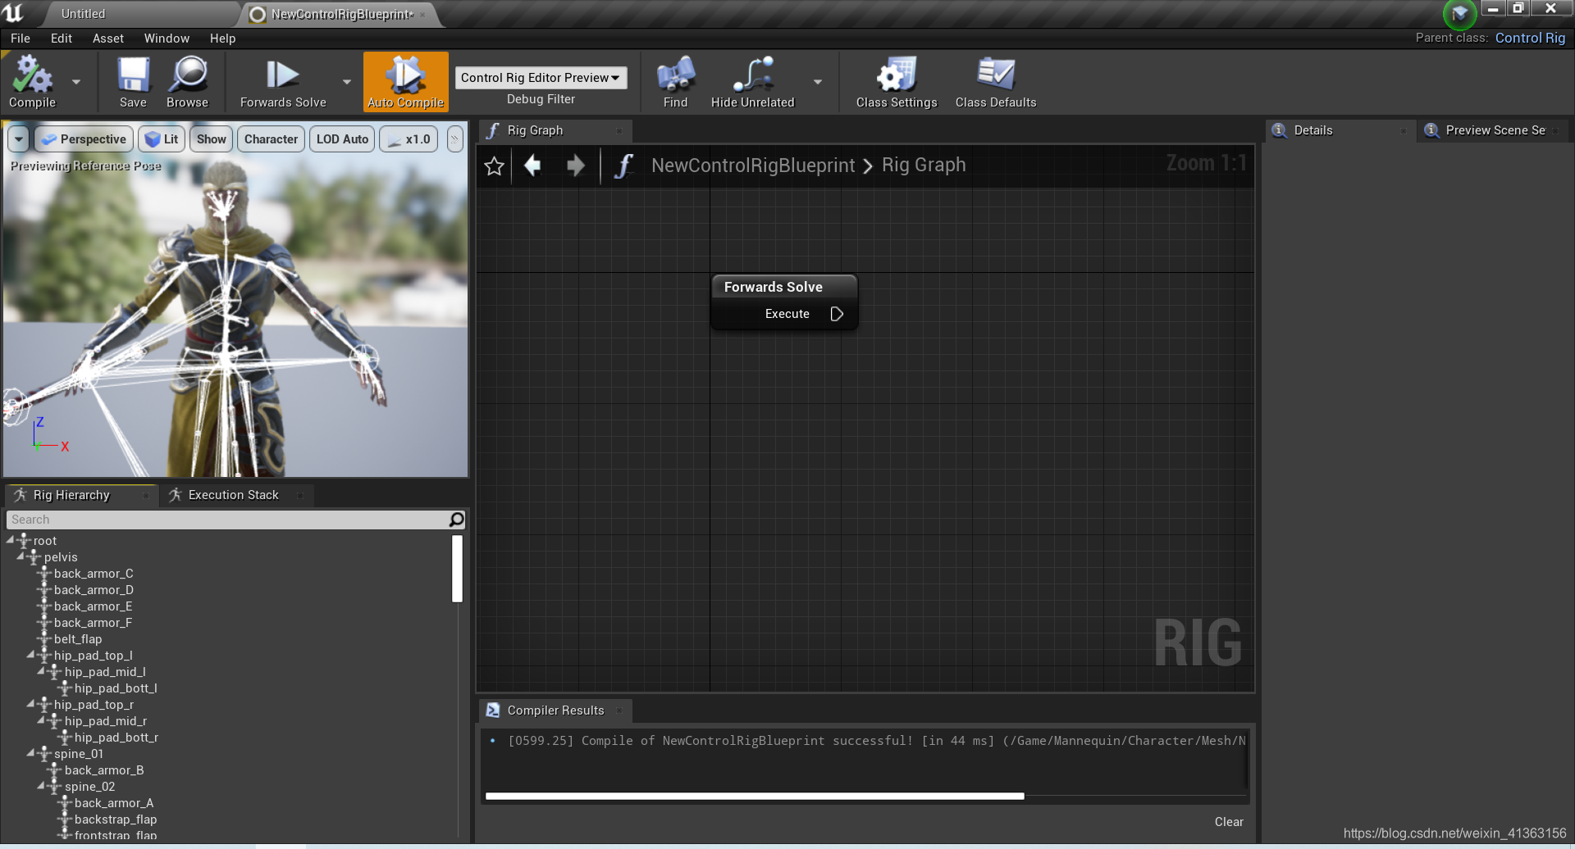Switch to the Execution Stack tab
Image resolution: width=1575 pixels, height=849 pixels.
click(232, 494)
